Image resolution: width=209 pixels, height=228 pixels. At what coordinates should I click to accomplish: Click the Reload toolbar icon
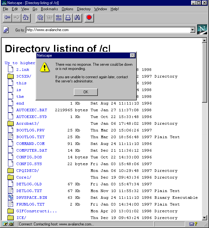(40, 18)
